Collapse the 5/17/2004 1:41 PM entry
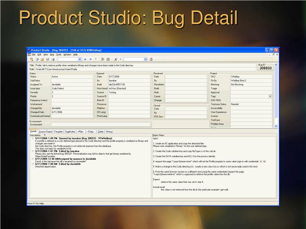 (33, 151)
